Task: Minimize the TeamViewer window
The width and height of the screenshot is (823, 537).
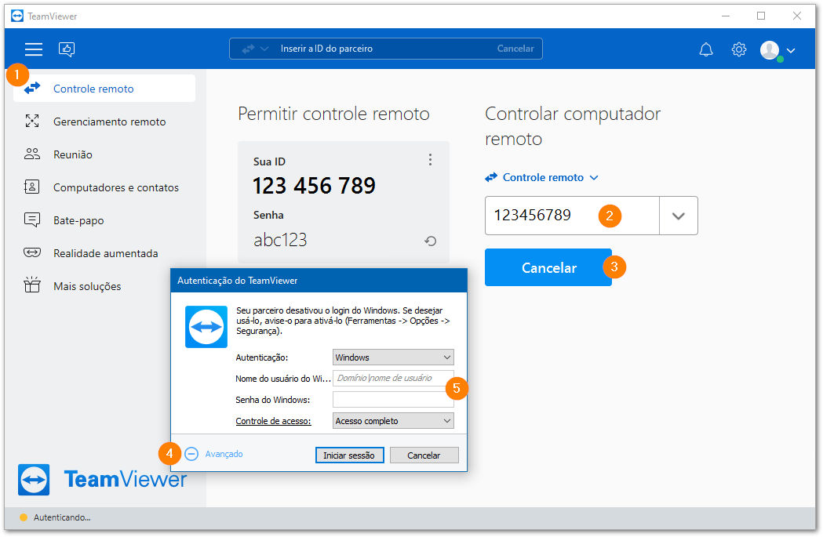Action: pos(726,16)
